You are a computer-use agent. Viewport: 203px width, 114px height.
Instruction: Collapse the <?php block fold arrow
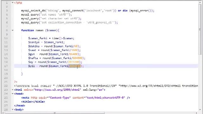pyautogui.click(x=13, y=3)
